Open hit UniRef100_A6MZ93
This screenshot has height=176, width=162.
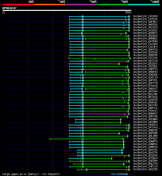pos(145,25)
